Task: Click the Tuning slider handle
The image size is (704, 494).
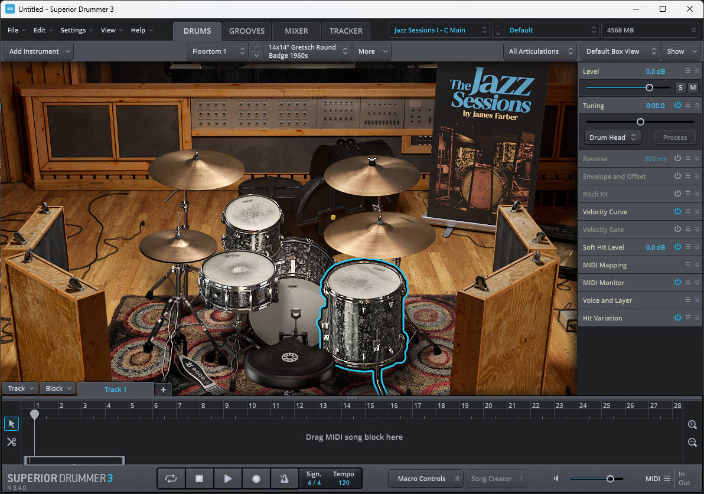Action: click(640, 122)
